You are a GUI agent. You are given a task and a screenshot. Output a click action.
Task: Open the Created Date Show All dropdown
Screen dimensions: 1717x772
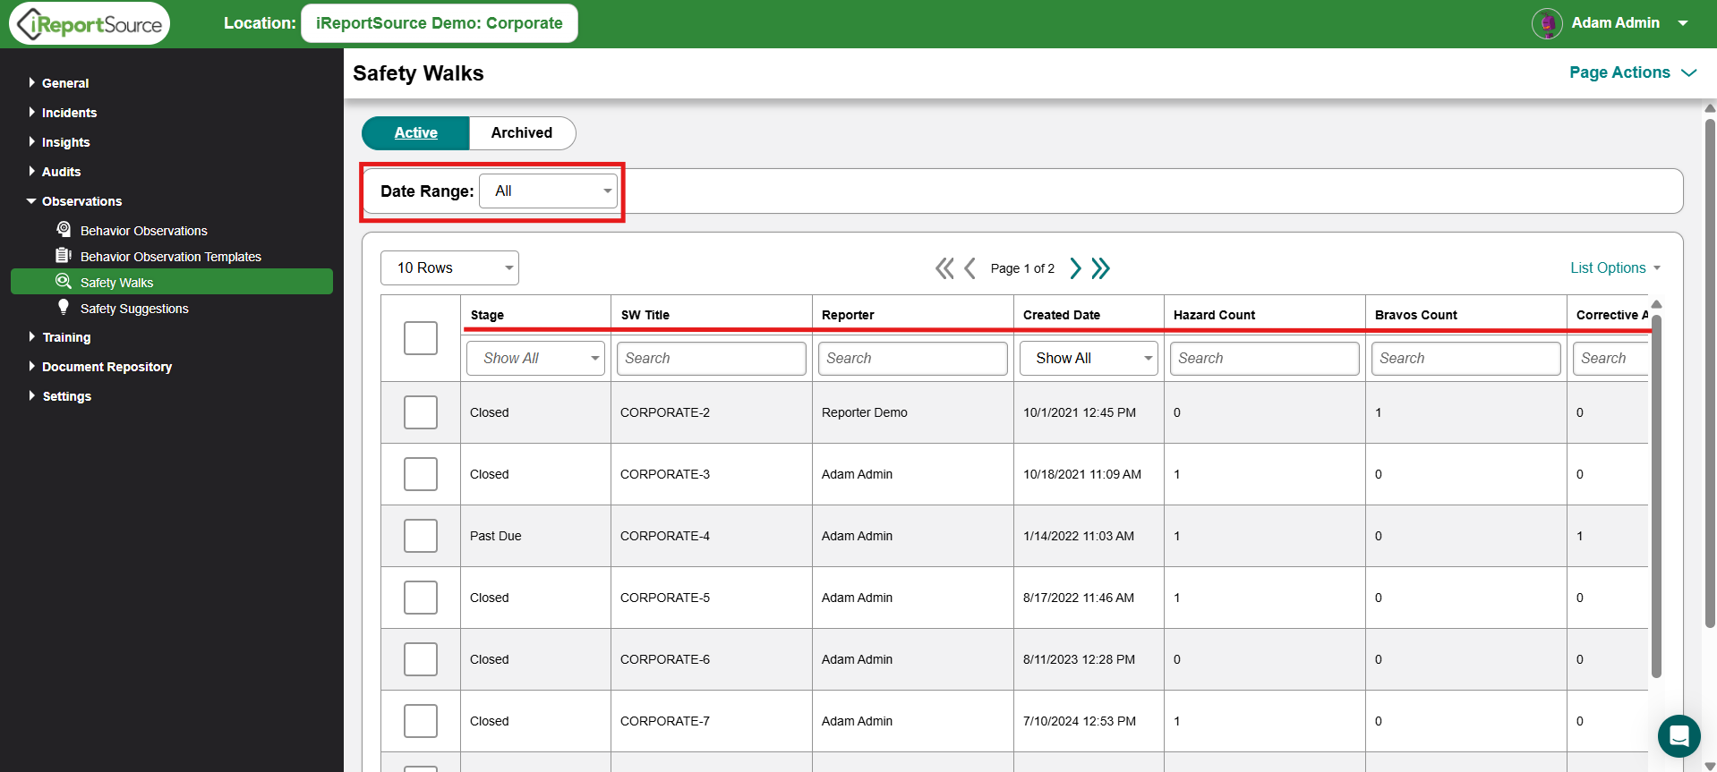coord(1089,359)
